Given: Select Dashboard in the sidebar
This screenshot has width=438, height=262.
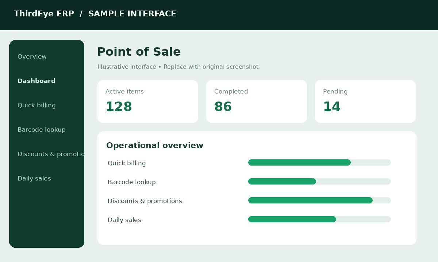Looking at the screenshot, I should click(x=36, y=81).
